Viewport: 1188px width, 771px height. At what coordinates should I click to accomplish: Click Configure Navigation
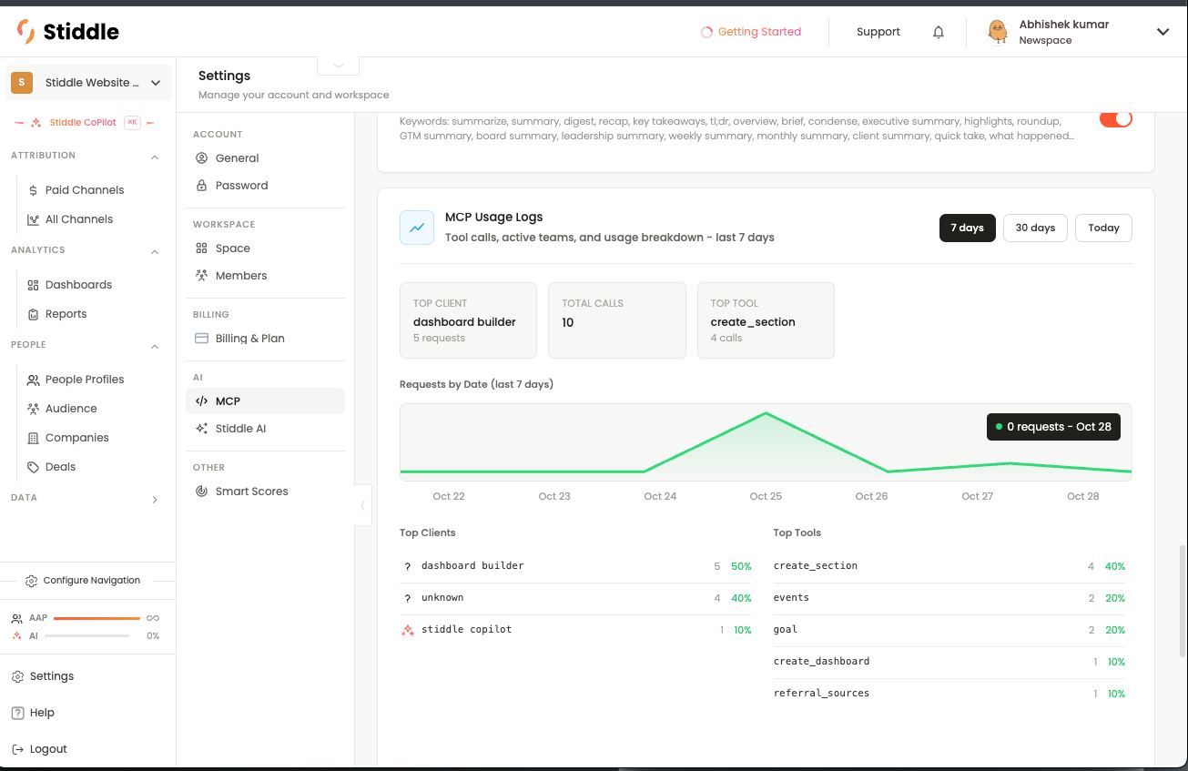pyautogui.click(x=84, y=581)
